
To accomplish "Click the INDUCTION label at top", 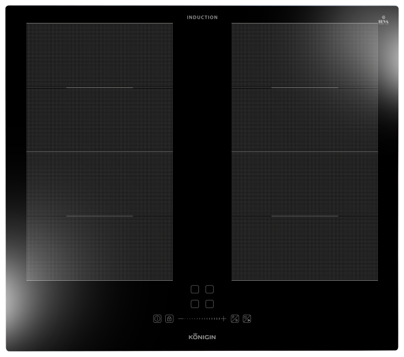I will (202, 17).
